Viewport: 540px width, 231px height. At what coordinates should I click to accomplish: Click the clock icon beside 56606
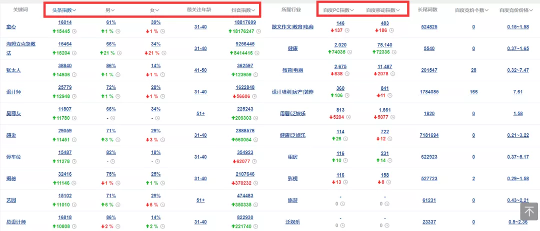[x=254, y=96]
